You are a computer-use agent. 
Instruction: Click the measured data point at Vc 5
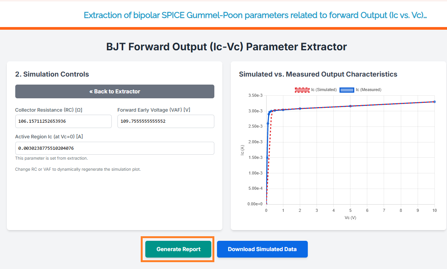click(x=350, y=106)
